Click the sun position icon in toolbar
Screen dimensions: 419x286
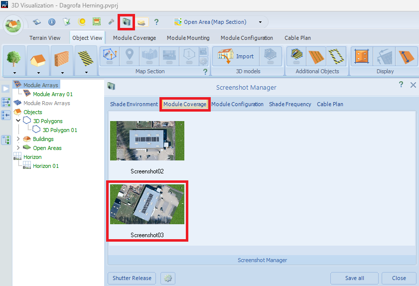[82, 22]
